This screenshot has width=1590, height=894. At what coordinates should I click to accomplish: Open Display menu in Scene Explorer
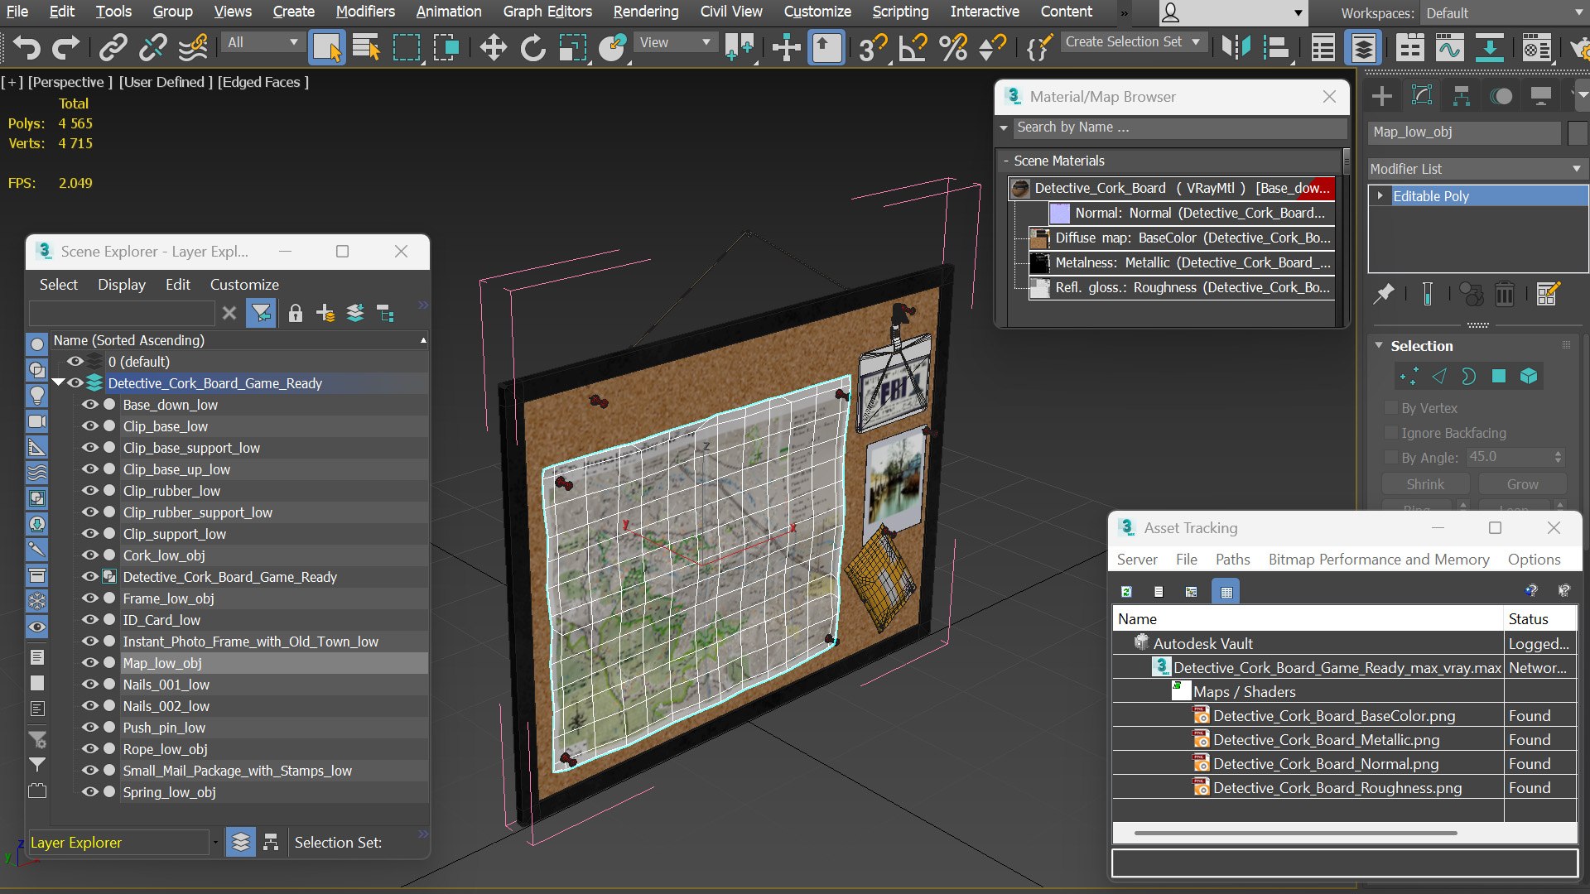pos(122,284)
